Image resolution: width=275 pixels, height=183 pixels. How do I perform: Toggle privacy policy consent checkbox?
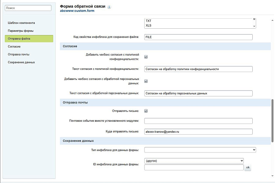click(146, 57)
